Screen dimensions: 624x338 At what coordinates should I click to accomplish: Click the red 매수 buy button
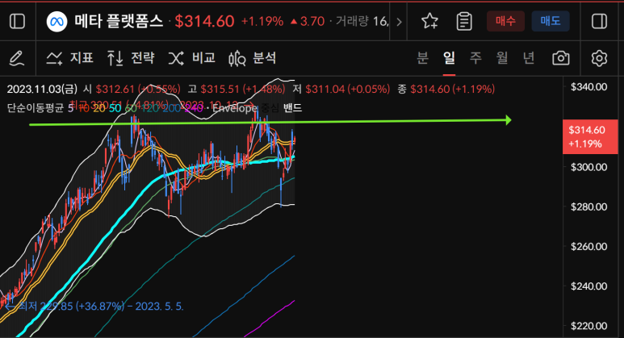click(505, 21)
